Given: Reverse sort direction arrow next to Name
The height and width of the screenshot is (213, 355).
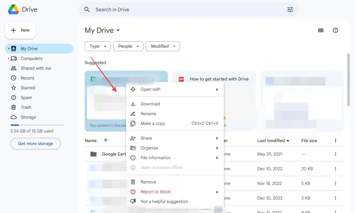Looking at the screenshot, I should click(x=105, y=140).
